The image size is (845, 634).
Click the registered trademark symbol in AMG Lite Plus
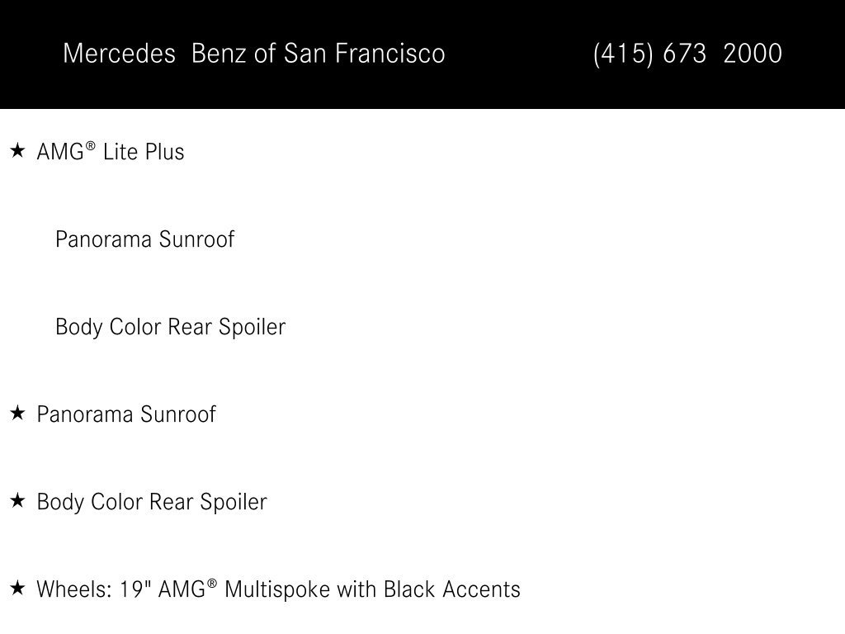point(90,145)
